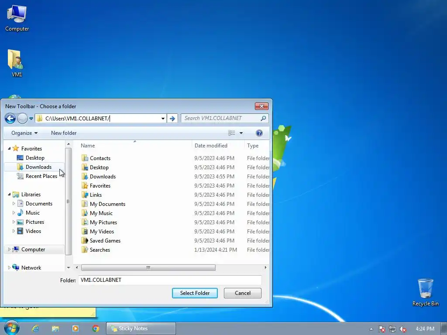447x335 pixels.
Task: Click the horizontal scrollbar thumb in file list
Action: (x=148, y=267)
